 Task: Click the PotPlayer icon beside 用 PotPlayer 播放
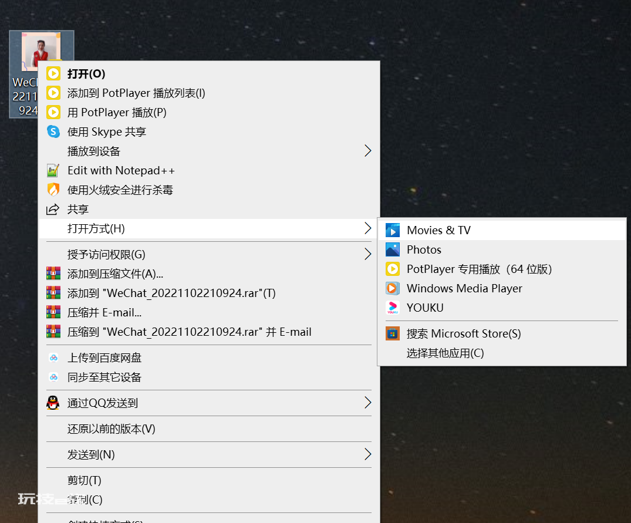tap(53, 112)
